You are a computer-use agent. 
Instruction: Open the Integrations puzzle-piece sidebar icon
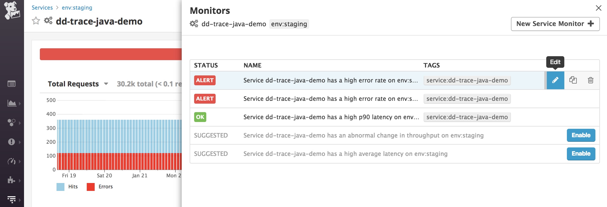pos(12,180)
